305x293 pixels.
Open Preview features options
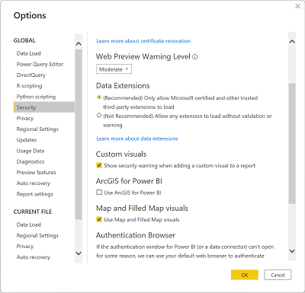pyautogui.click(x=37, y=173)
